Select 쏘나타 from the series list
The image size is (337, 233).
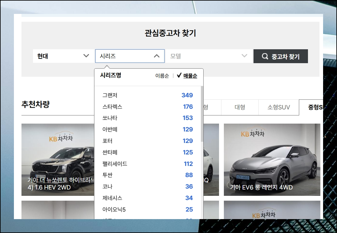[x=147, y=118]
